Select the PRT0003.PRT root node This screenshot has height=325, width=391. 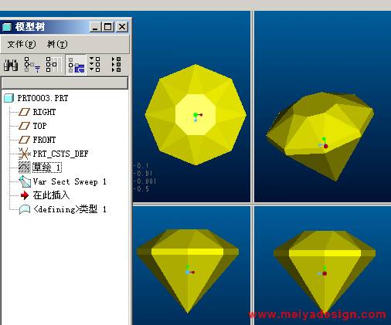pos(42,98)
